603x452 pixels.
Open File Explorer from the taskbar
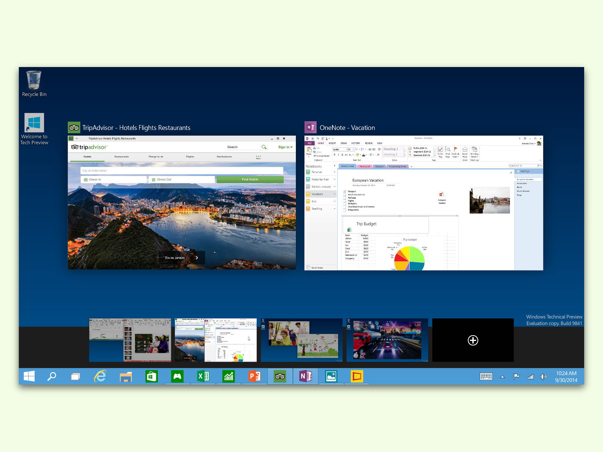tap(126, 377)
